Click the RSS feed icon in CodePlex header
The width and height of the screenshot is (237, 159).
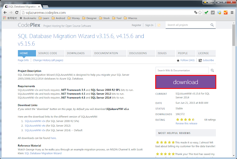click(159, 25)
